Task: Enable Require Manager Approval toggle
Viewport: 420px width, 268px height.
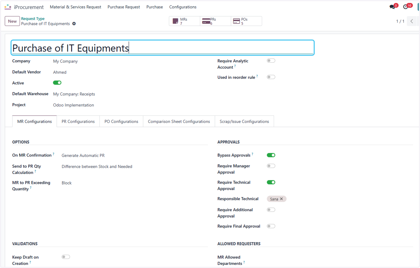Action: (271, 166)
